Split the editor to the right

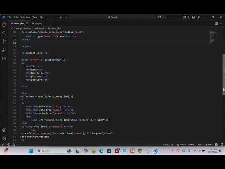coord(216,23)
